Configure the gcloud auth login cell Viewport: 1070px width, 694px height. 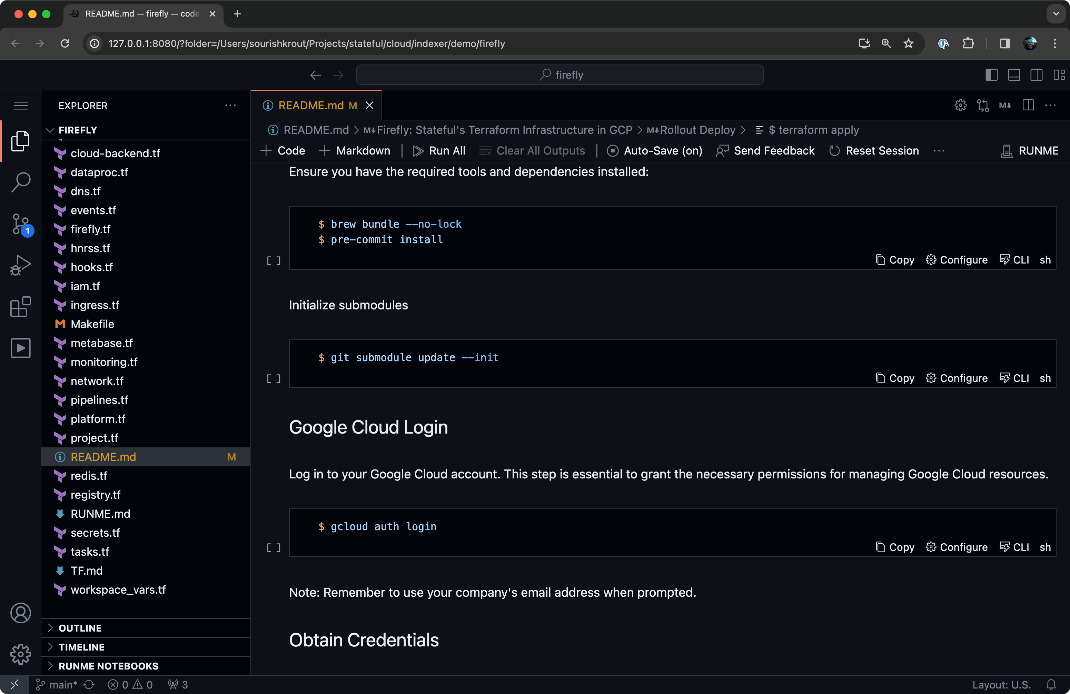957,547
